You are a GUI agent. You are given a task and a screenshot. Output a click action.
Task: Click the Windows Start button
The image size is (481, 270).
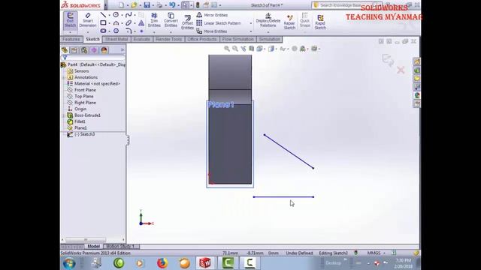tap(69, 263)
